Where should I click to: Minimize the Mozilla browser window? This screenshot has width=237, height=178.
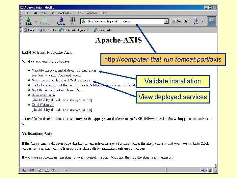point(206,7)
